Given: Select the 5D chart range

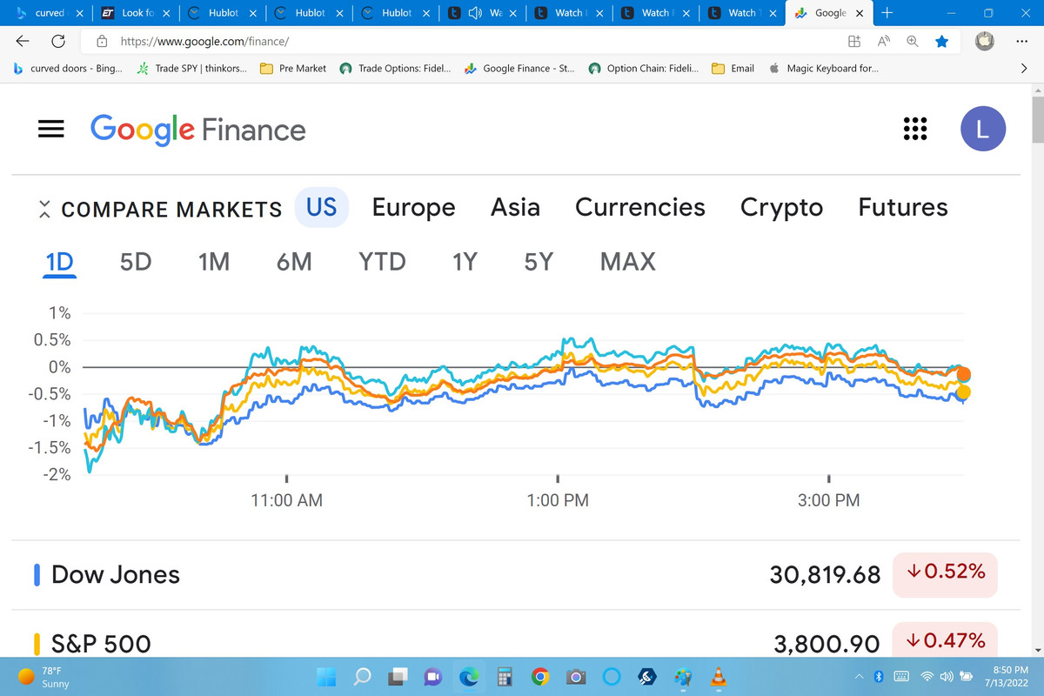Looking at the screenshot, I should pos(136,262).
